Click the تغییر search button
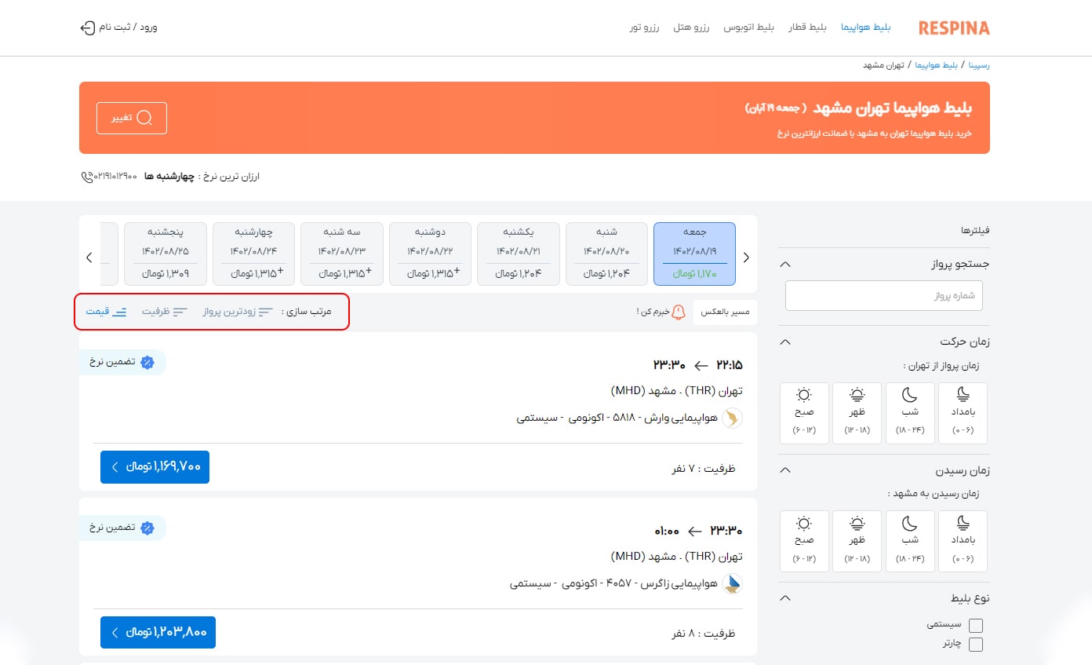The height and width of the screenshot is (665, 1092). (131, 118)
